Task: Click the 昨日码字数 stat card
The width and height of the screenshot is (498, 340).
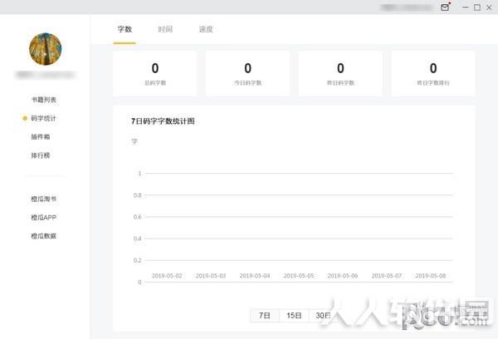Action: tap(340, 73)
